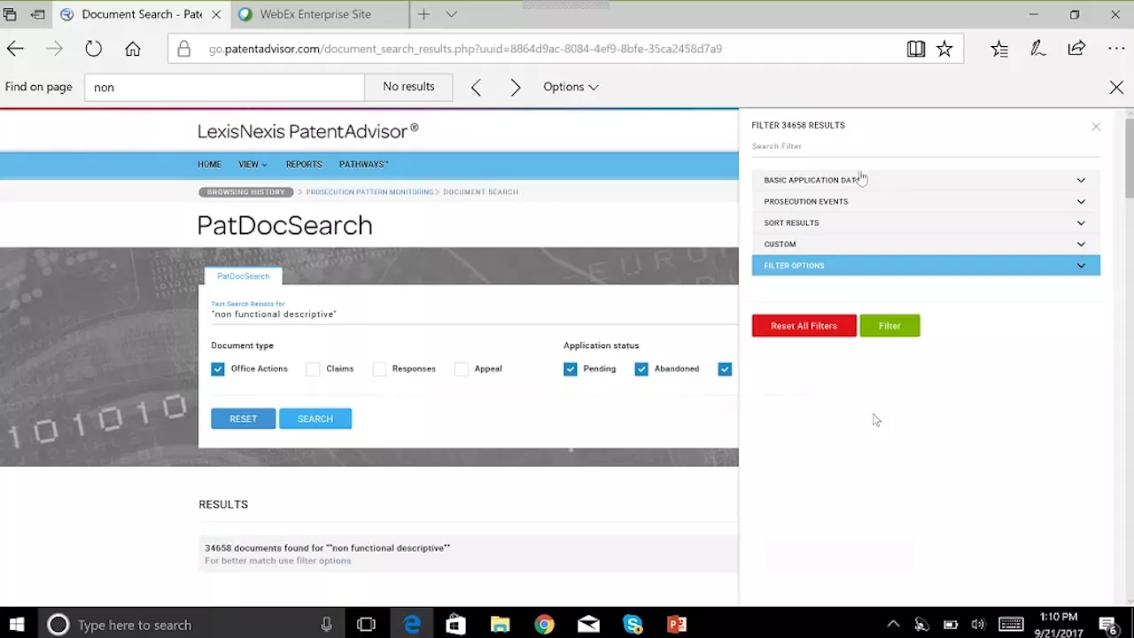Click the SEARCH button
Image resolution: width=1134 pixels, height=638 pixels.
(315, 418)
